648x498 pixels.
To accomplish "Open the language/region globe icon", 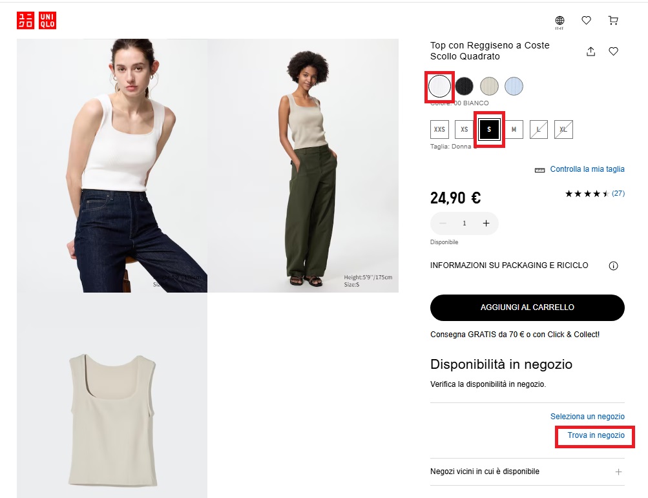I will (559, 21).
